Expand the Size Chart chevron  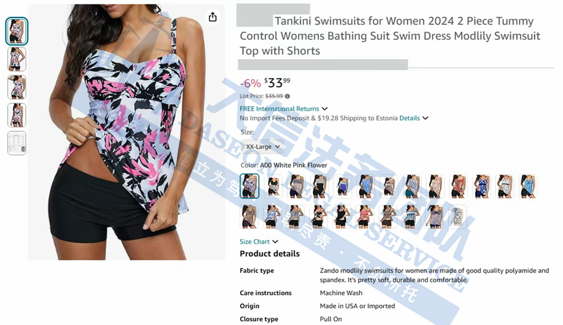pyautogui.click(x=275, y=242)
